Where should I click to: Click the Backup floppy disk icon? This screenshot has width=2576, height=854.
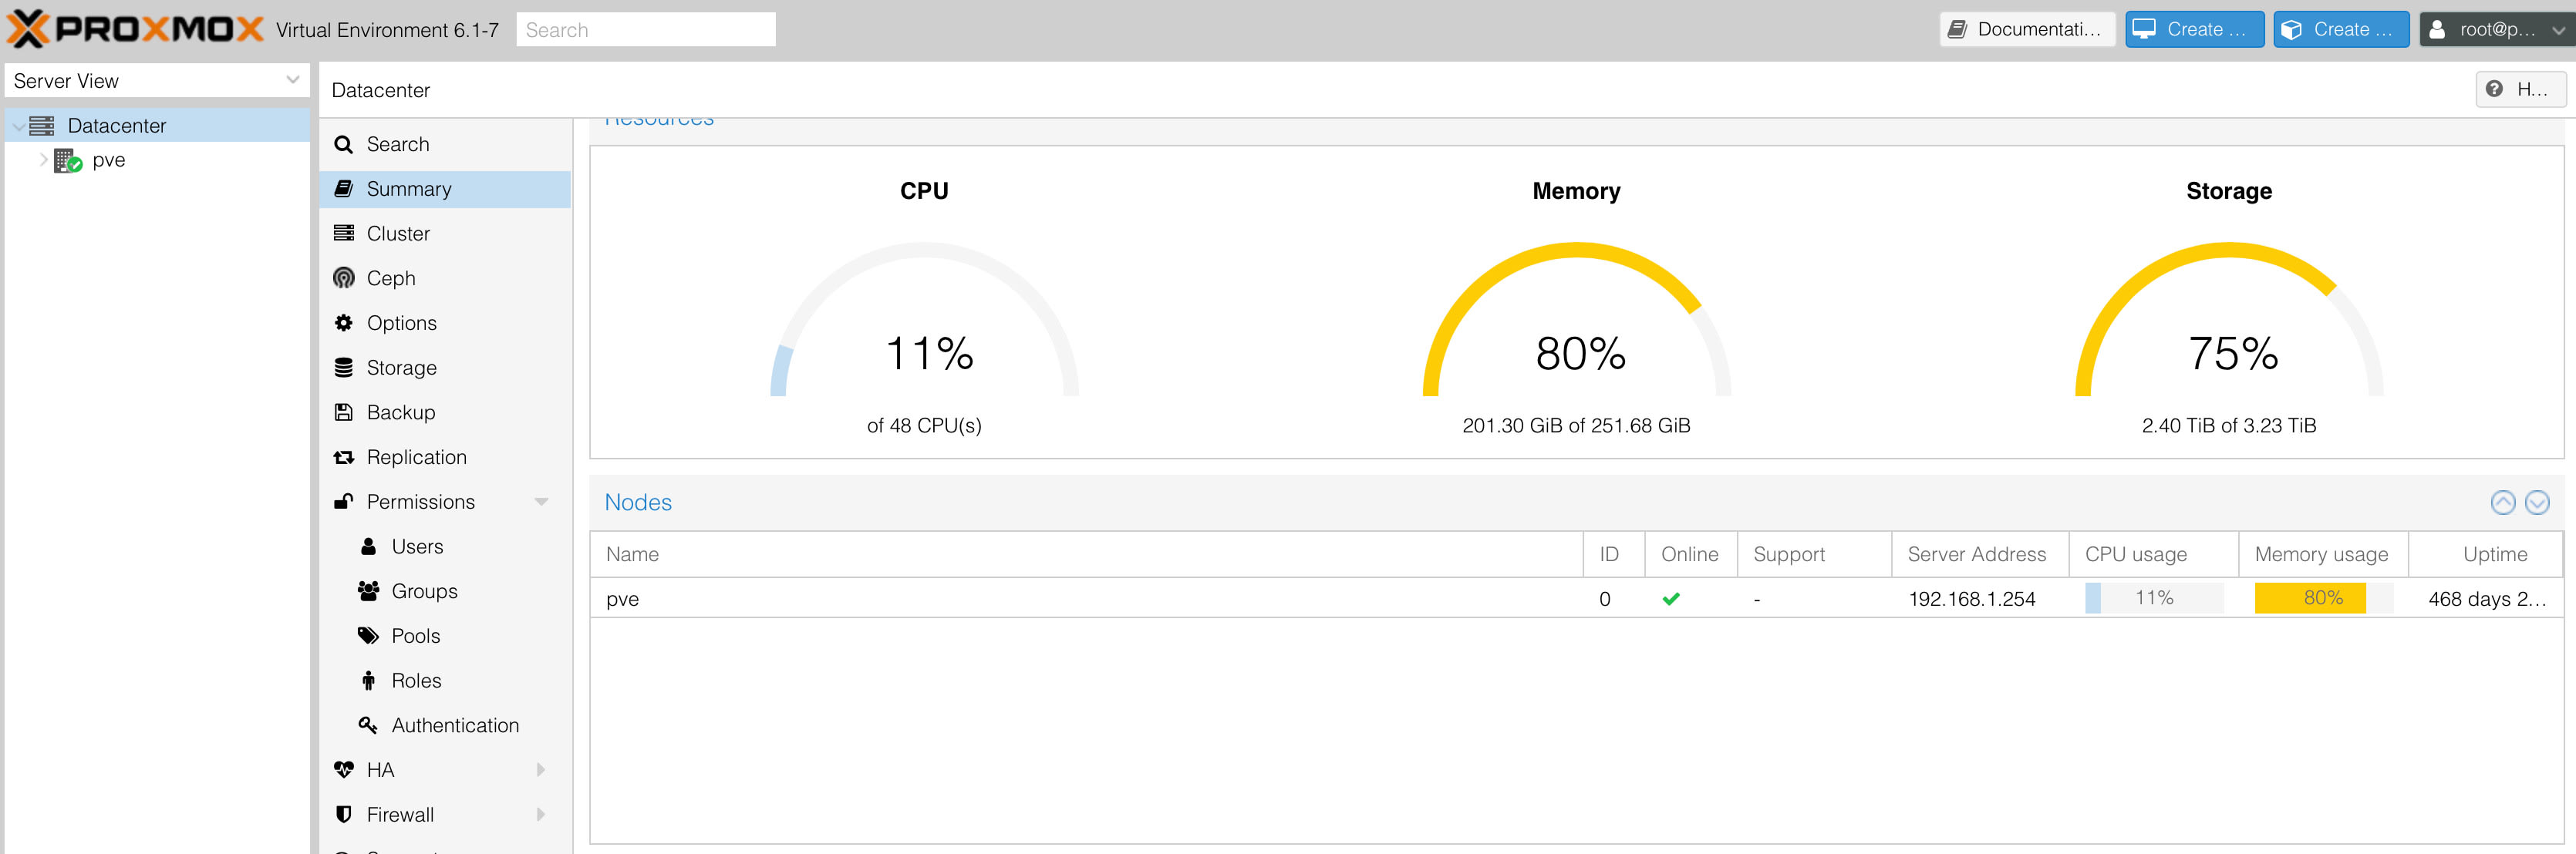pos(343,412)
